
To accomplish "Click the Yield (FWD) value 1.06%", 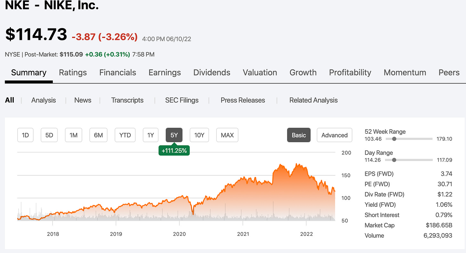I will point(444,204).
